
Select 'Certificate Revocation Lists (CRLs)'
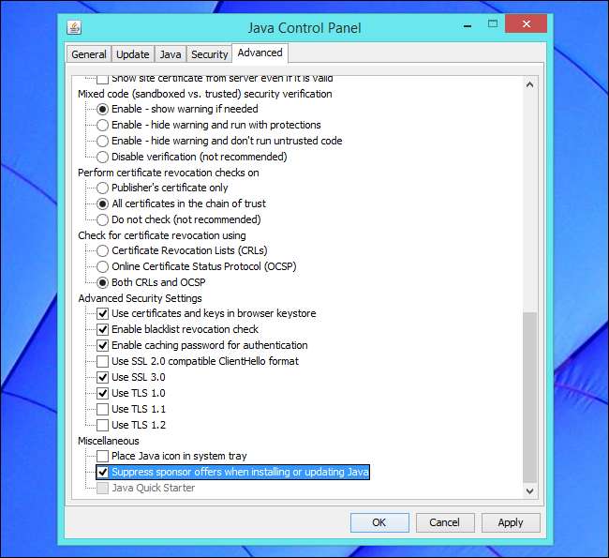click(x=102, y=250)
